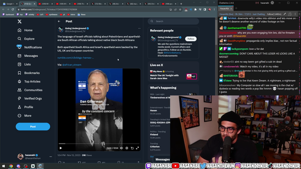Open Top Articles in sidebar
The height and width of the screenshot is (169, 301).
click(x=29, y=81)
